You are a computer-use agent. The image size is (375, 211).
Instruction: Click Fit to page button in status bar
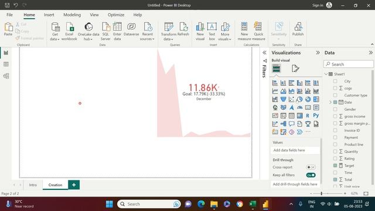(x=366, y=193)
